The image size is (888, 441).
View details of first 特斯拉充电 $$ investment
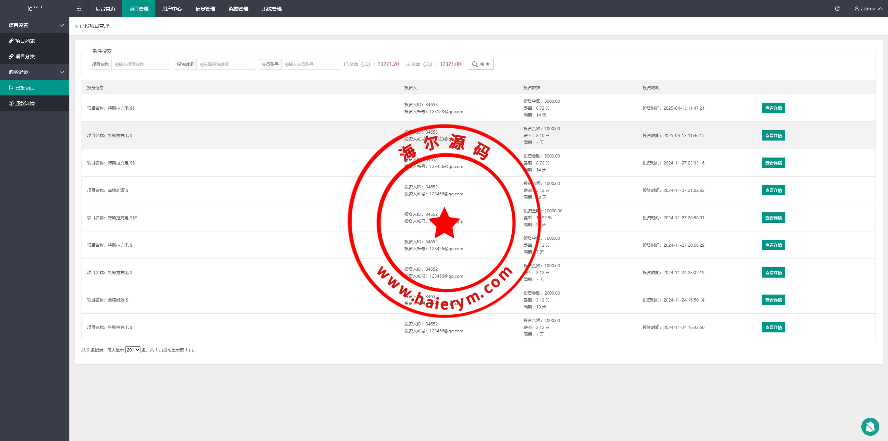pos(773,108)
